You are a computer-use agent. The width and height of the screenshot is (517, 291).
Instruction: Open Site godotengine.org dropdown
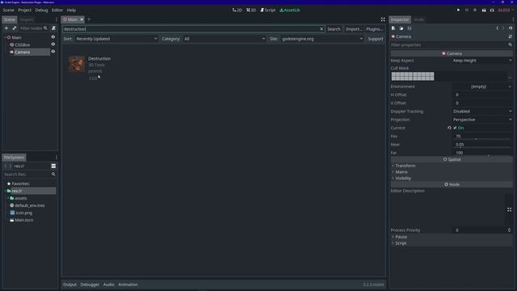click(x=322, y=39)
